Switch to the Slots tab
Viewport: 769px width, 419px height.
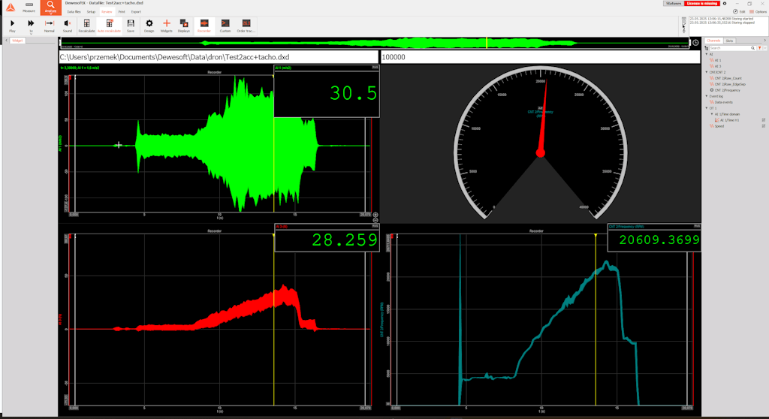[x=730, y=41]
